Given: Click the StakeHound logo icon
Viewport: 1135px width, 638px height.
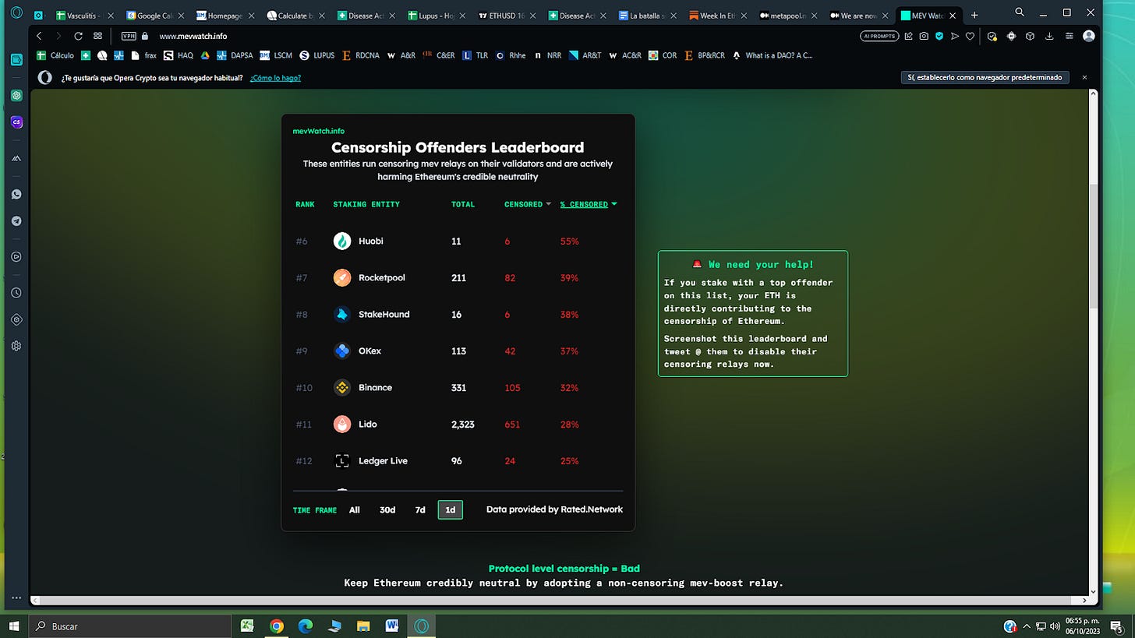Looking at the screenshot, I should click(x=342, y=314).
